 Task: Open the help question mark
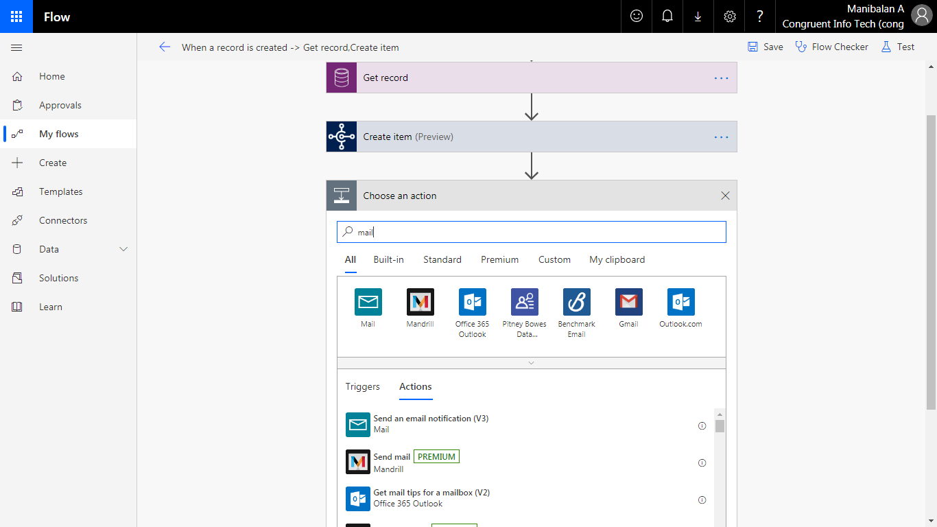(x=760, y=16)
